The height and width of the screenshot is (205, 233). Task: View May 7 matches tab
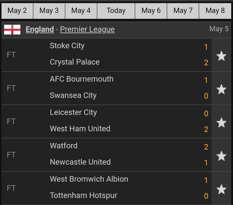pyautogui.click(x=183, y=11)
